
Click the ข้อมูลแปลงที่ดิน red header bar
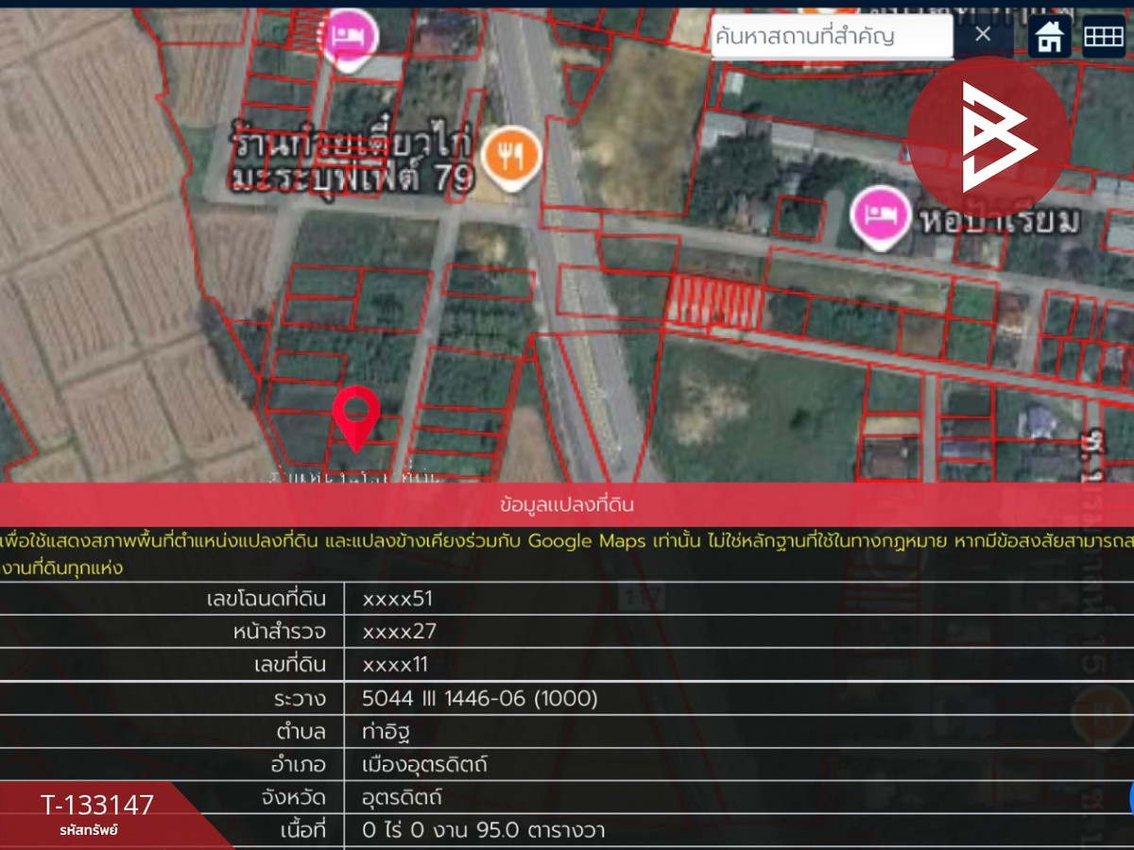(x=567, y=504)
